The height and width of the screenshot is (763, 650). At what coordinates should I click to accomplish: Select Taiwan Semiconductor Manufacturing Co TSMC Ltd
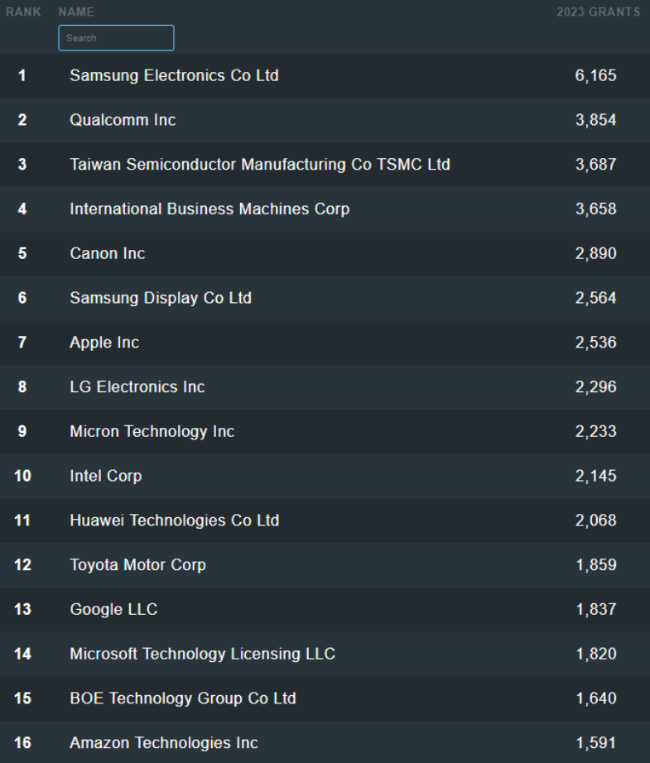259,165
